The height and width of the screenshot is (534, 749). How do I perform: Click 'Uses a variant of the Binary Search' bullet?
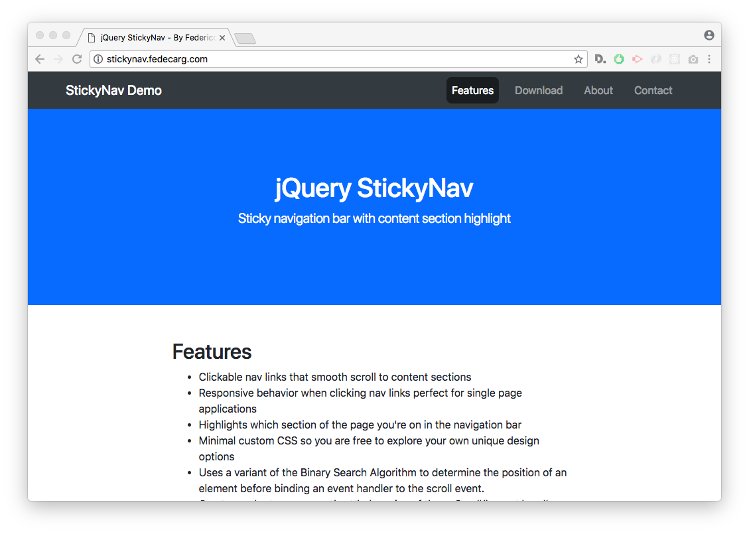383,480
